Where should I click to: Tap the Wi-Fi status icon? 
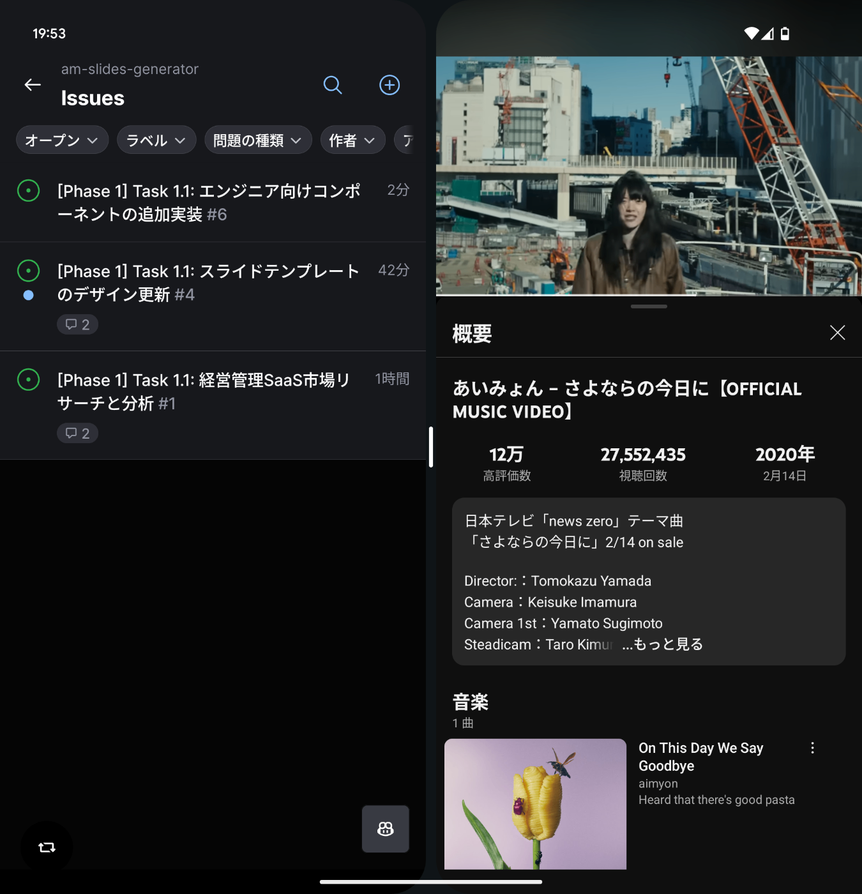tap(752, 33)
